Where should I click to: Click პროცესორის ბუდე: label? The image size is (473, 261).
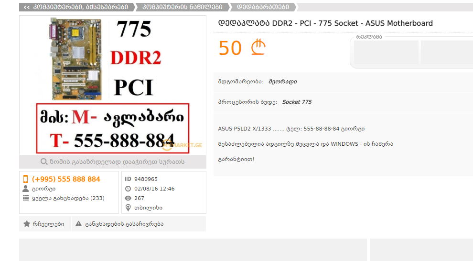point(247,102)
